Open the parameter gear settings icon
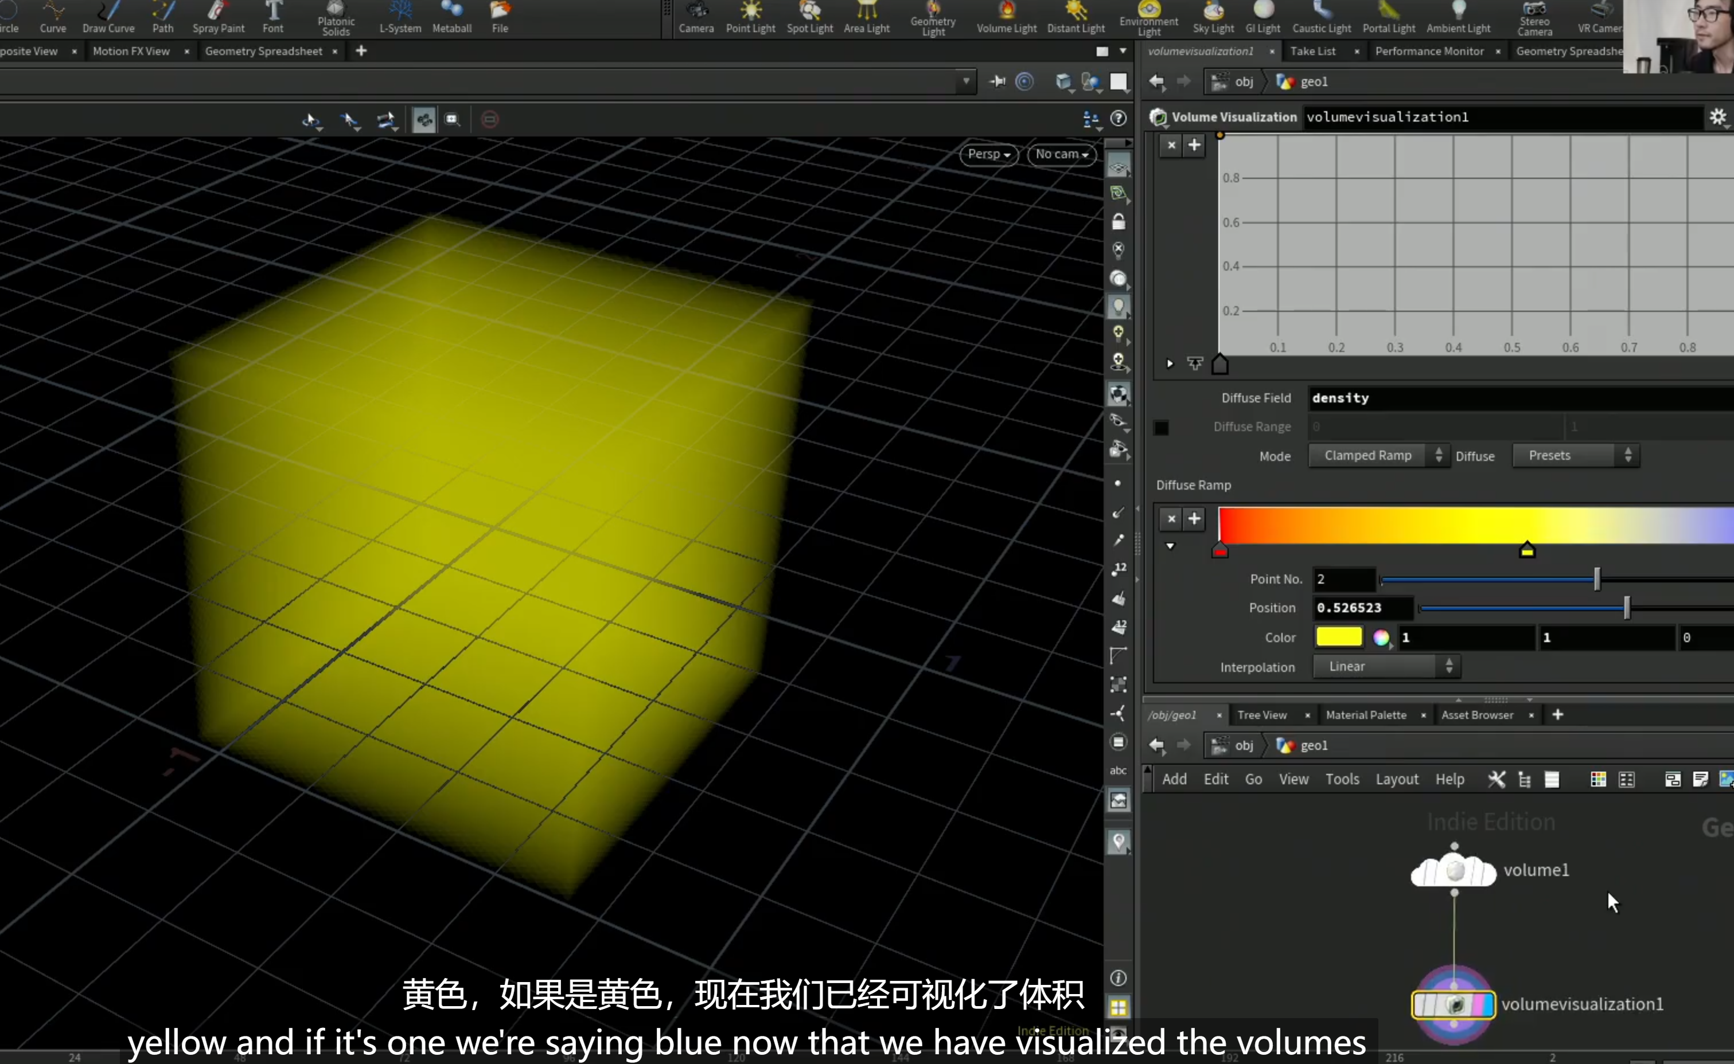Screen dimensions: 1734x1064 pyautogui.click(x=1718, y=117)
